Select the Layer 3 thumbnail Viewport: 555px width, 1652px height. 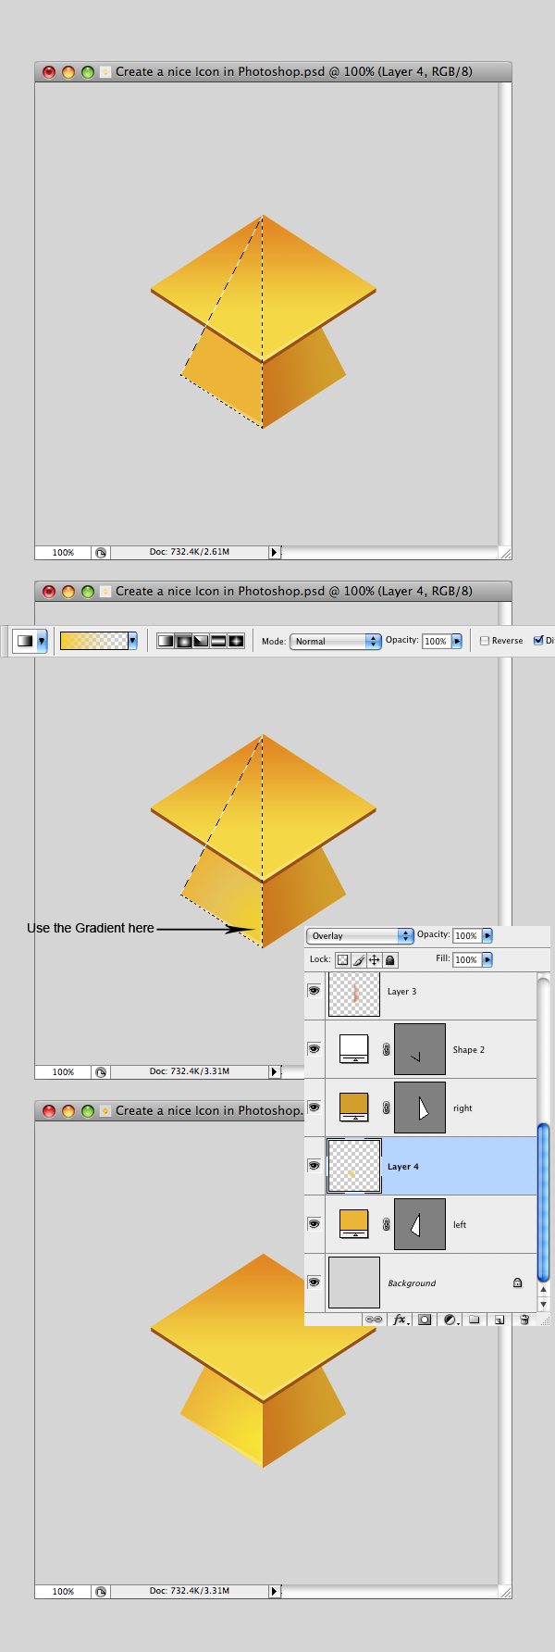(354, 994)
